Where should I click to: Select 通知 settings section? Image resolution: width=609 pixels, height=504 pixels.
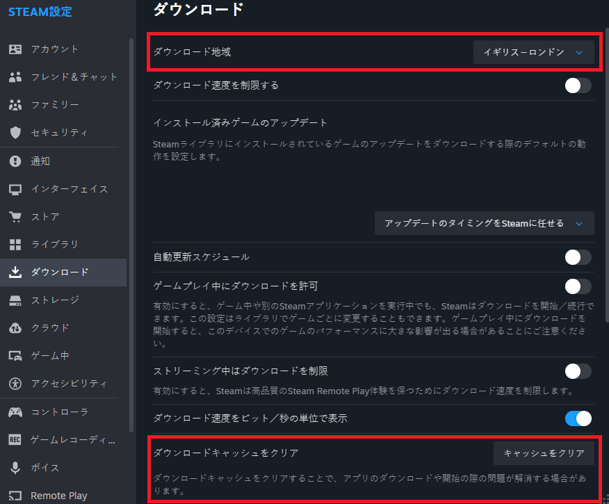pos(40,161)
